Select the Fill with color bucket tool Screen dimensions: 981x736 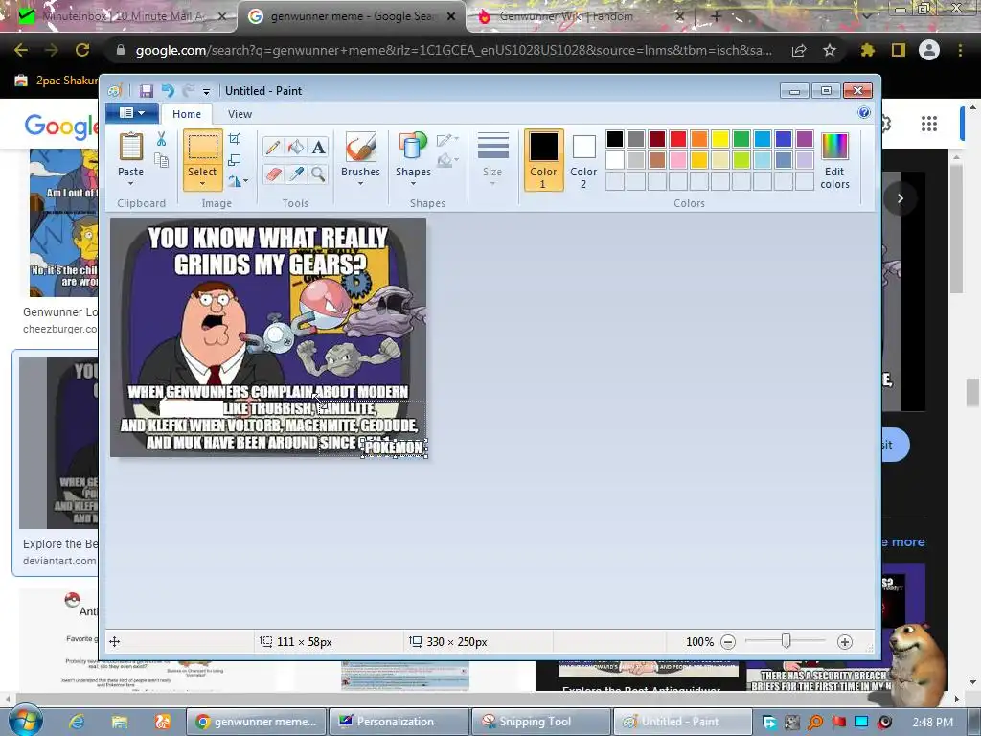coord(296,147)
